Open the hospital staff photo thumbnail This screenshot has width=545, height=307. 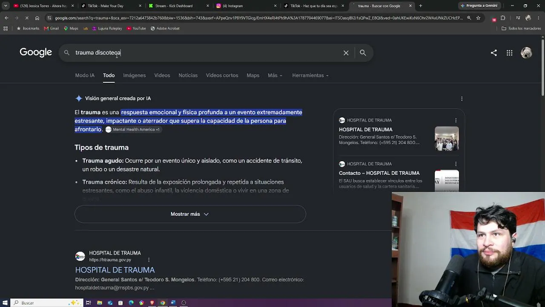447,139
